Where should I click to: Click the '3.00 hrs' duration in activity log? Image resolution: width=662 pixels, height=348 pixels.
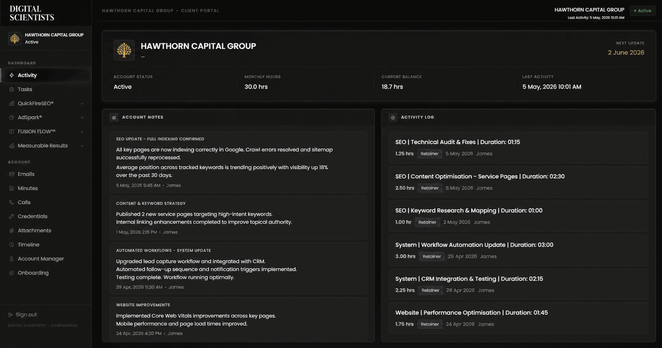(405, 257)
